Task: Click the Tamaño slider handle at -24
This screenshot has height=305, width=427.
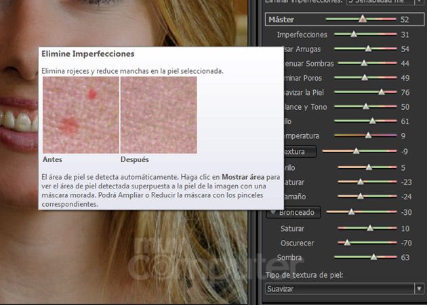Action: click(x=361, y=197)
